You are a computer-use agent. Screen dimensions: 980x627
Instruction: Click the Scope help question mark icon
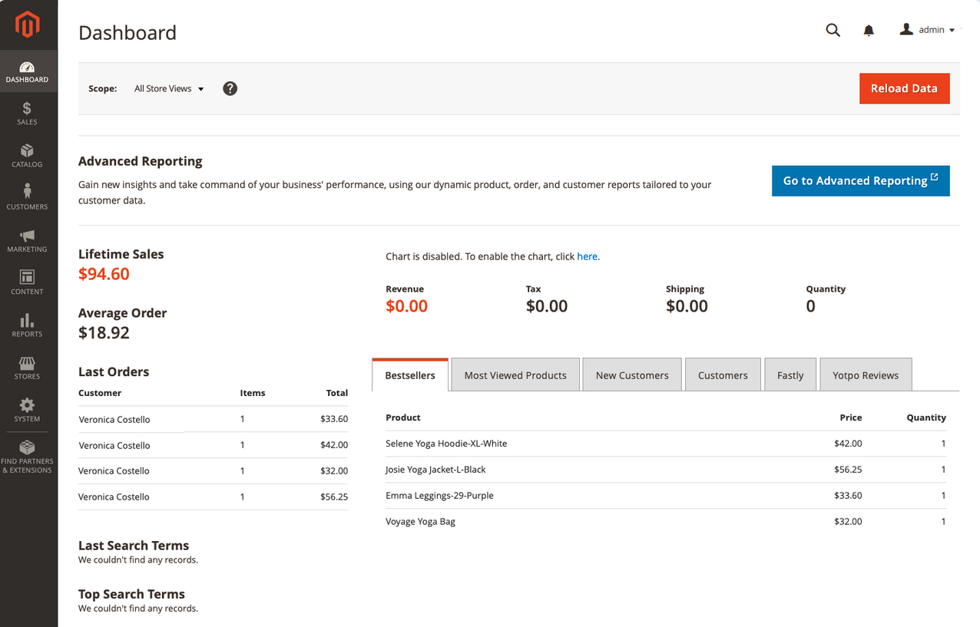[x=230, y=88]
